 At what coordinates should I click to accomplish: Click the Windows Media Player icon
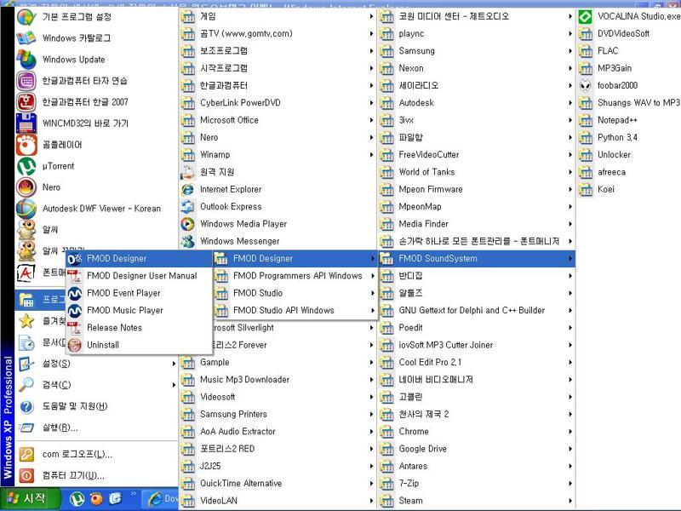coord(187,224)
